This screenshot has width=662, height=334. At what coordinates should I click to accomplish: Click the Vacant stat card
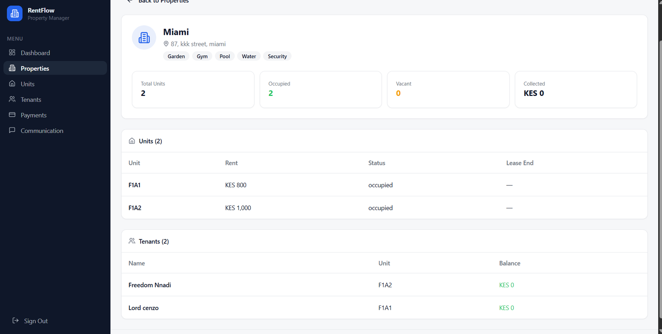tap(448, 89)
